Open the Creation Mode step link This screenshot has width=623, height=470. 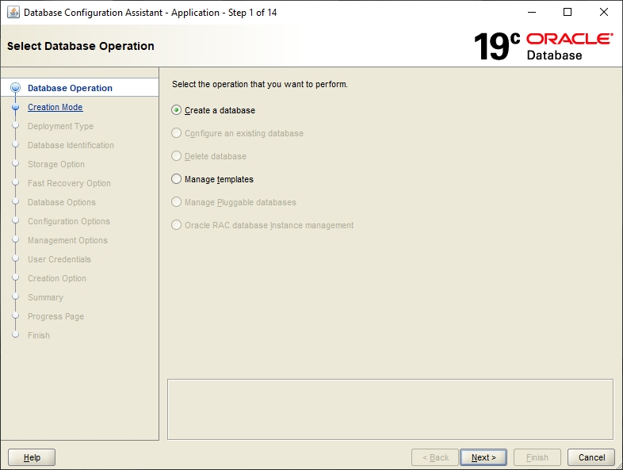pos(55,107)
